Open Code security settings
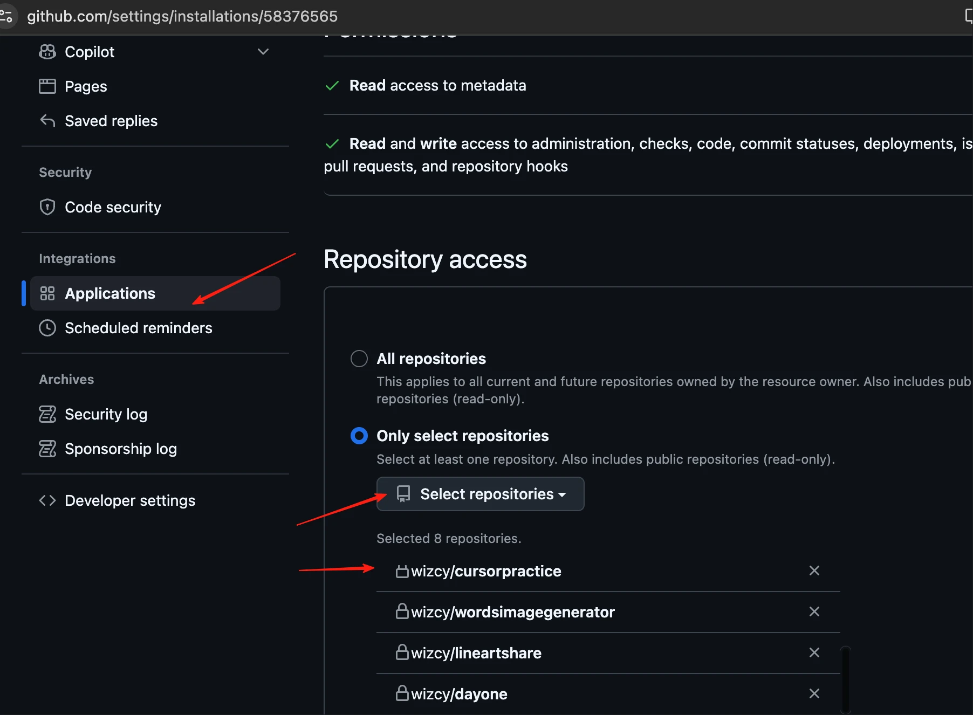The width and height of the screenshot is (973, 715). tap(113, 207)
